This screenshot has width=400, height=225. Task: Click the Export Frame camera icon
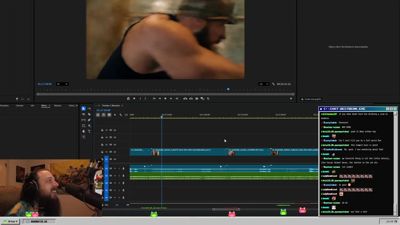(x=197, y=98)
